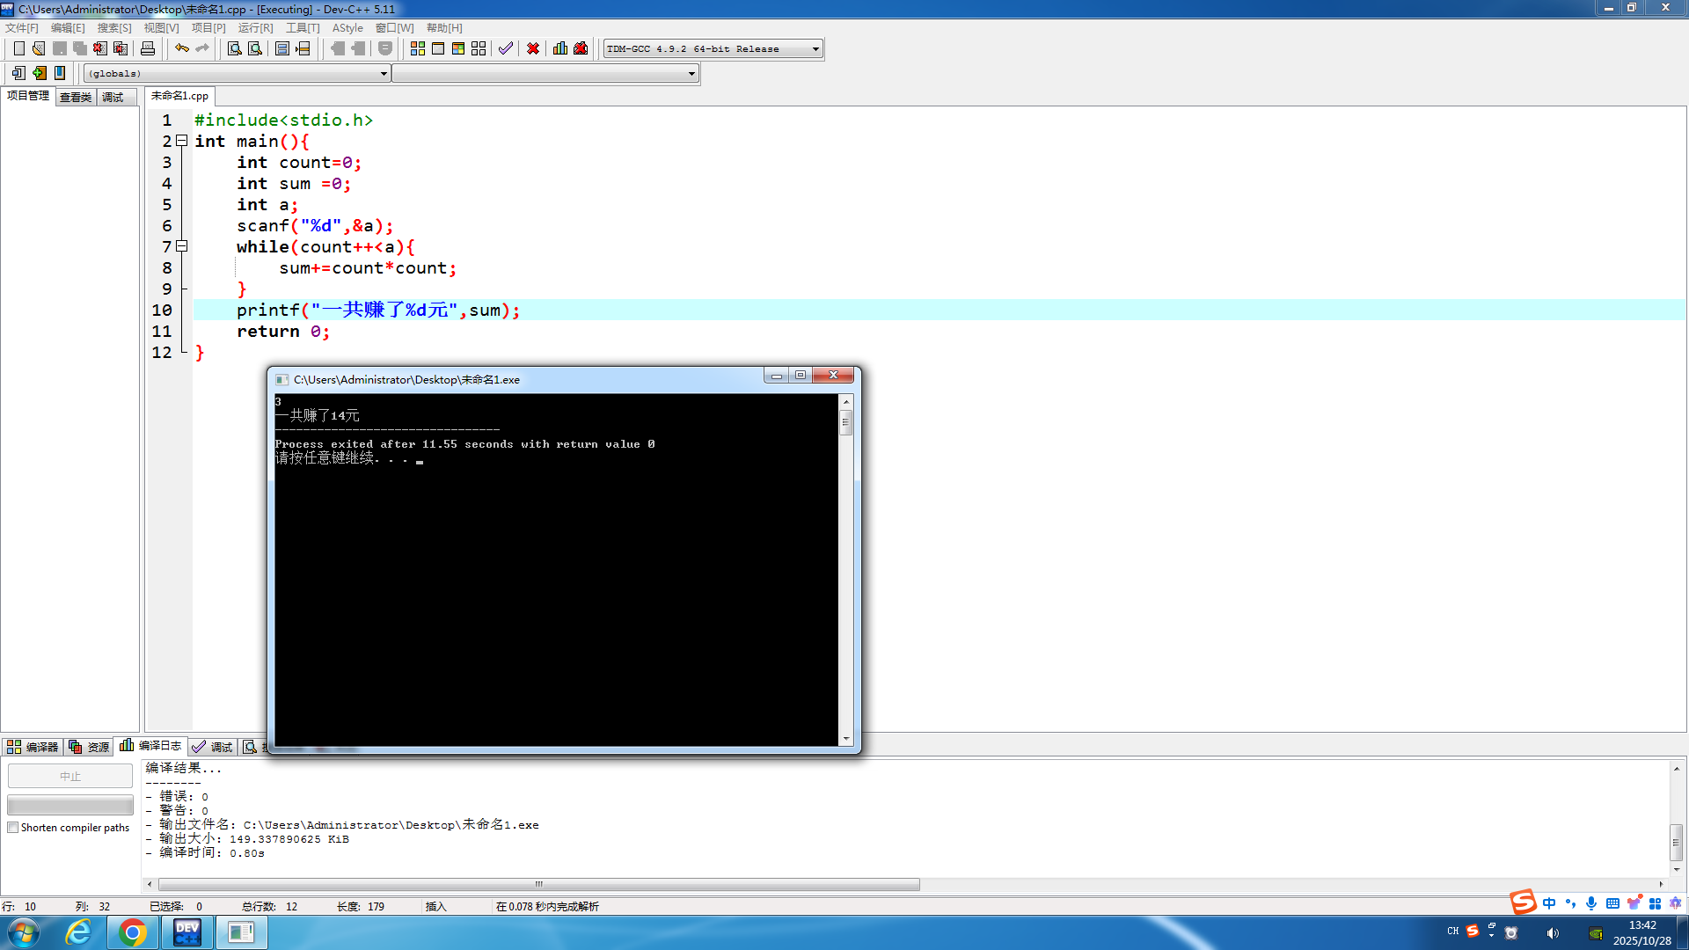Click the compile log horizontal scrollbar
The width and height of the screenshot is (1689, 950).
click(x=538, y=884)
